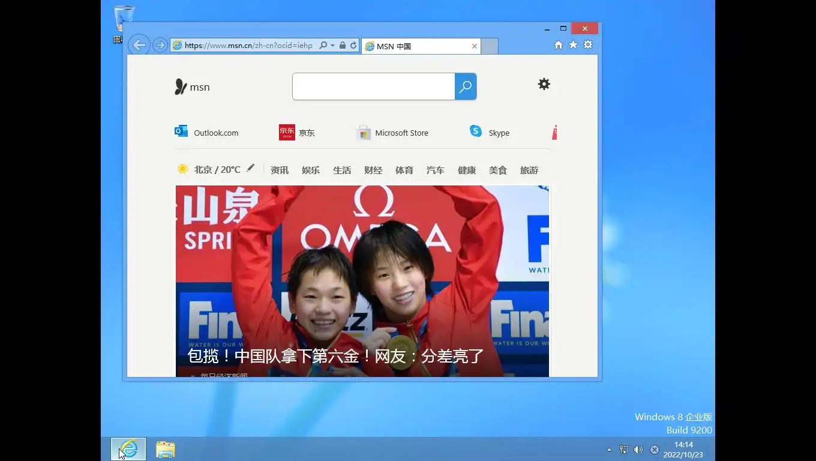Open the 财经 finance category
Image resolution: width=816 pixels, height=461 pixels.
(373, 170)
